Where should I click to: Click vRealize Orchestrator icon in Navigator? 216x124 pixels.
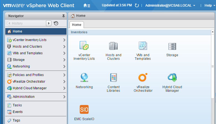pos(9,82)
